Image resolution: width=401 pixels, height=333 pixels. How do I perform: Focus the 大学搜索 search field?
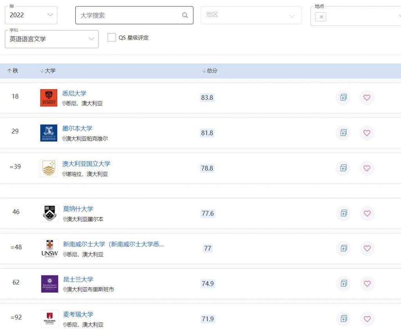(134, 15)
